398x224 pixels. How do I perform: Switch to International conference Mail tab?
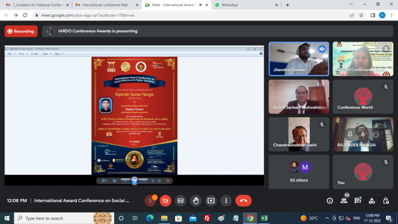coord(107,5)
